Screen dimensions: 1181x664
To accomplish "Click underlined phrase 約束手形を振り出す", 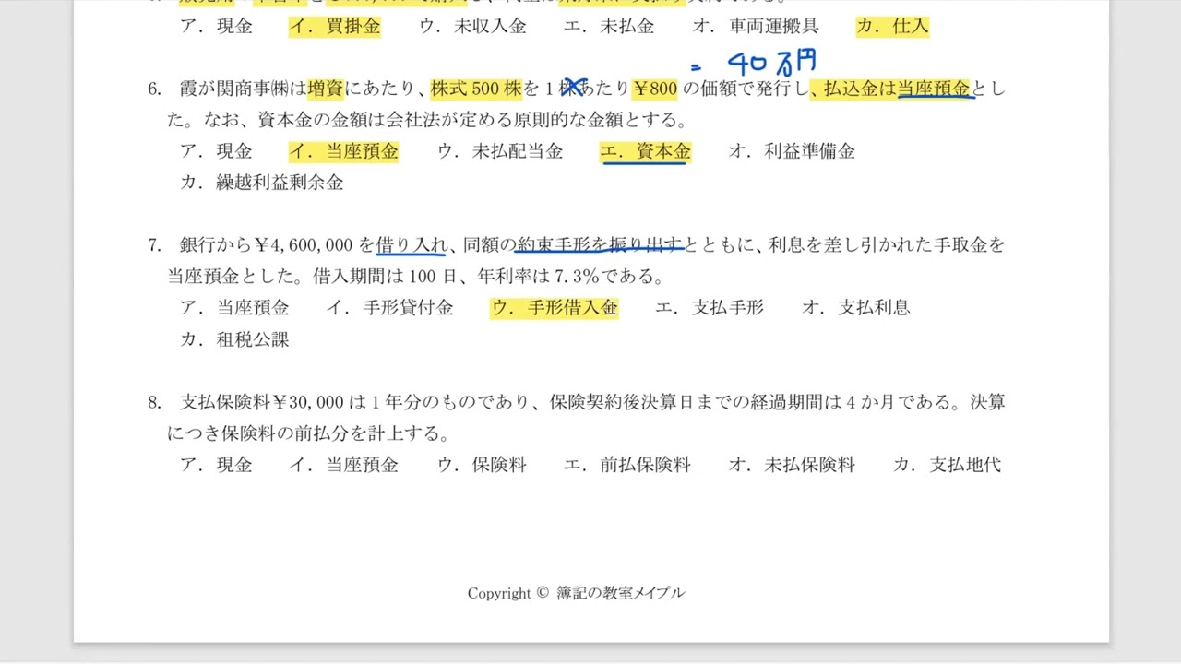I will coord(600,245).
